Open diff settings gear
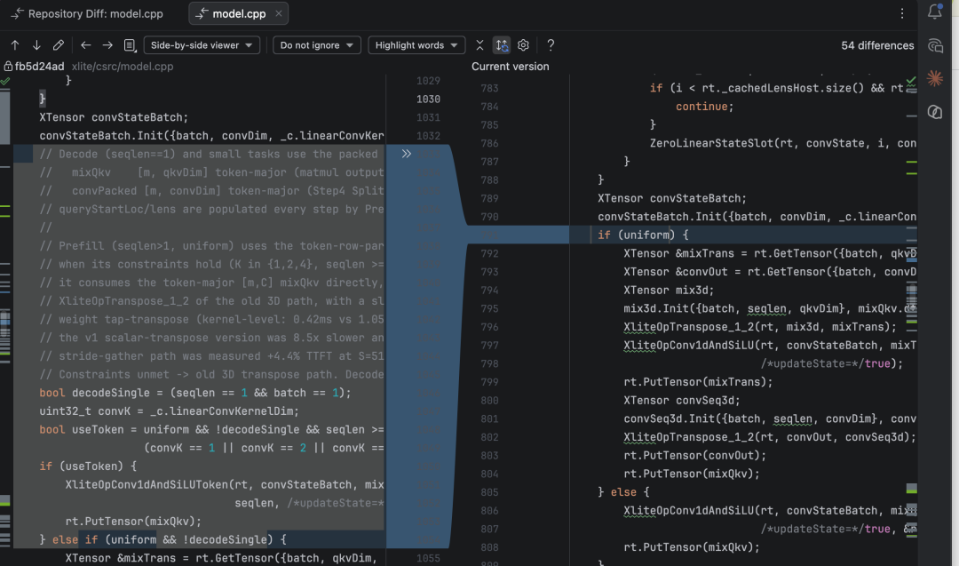This screenshot has height=566, width=959. pos(523,45)
